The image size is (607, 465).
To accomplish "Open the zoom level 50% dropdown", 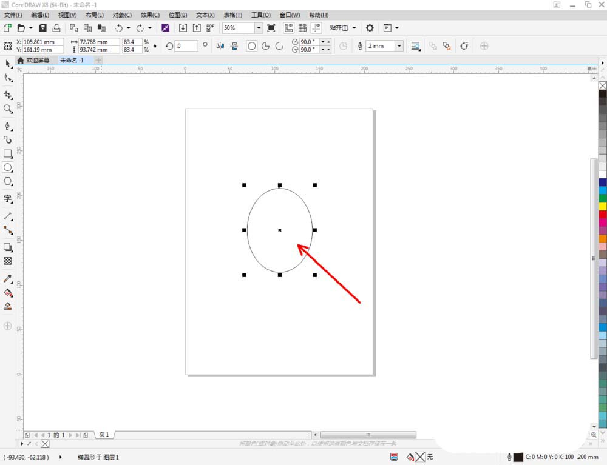I will (259, 28).
